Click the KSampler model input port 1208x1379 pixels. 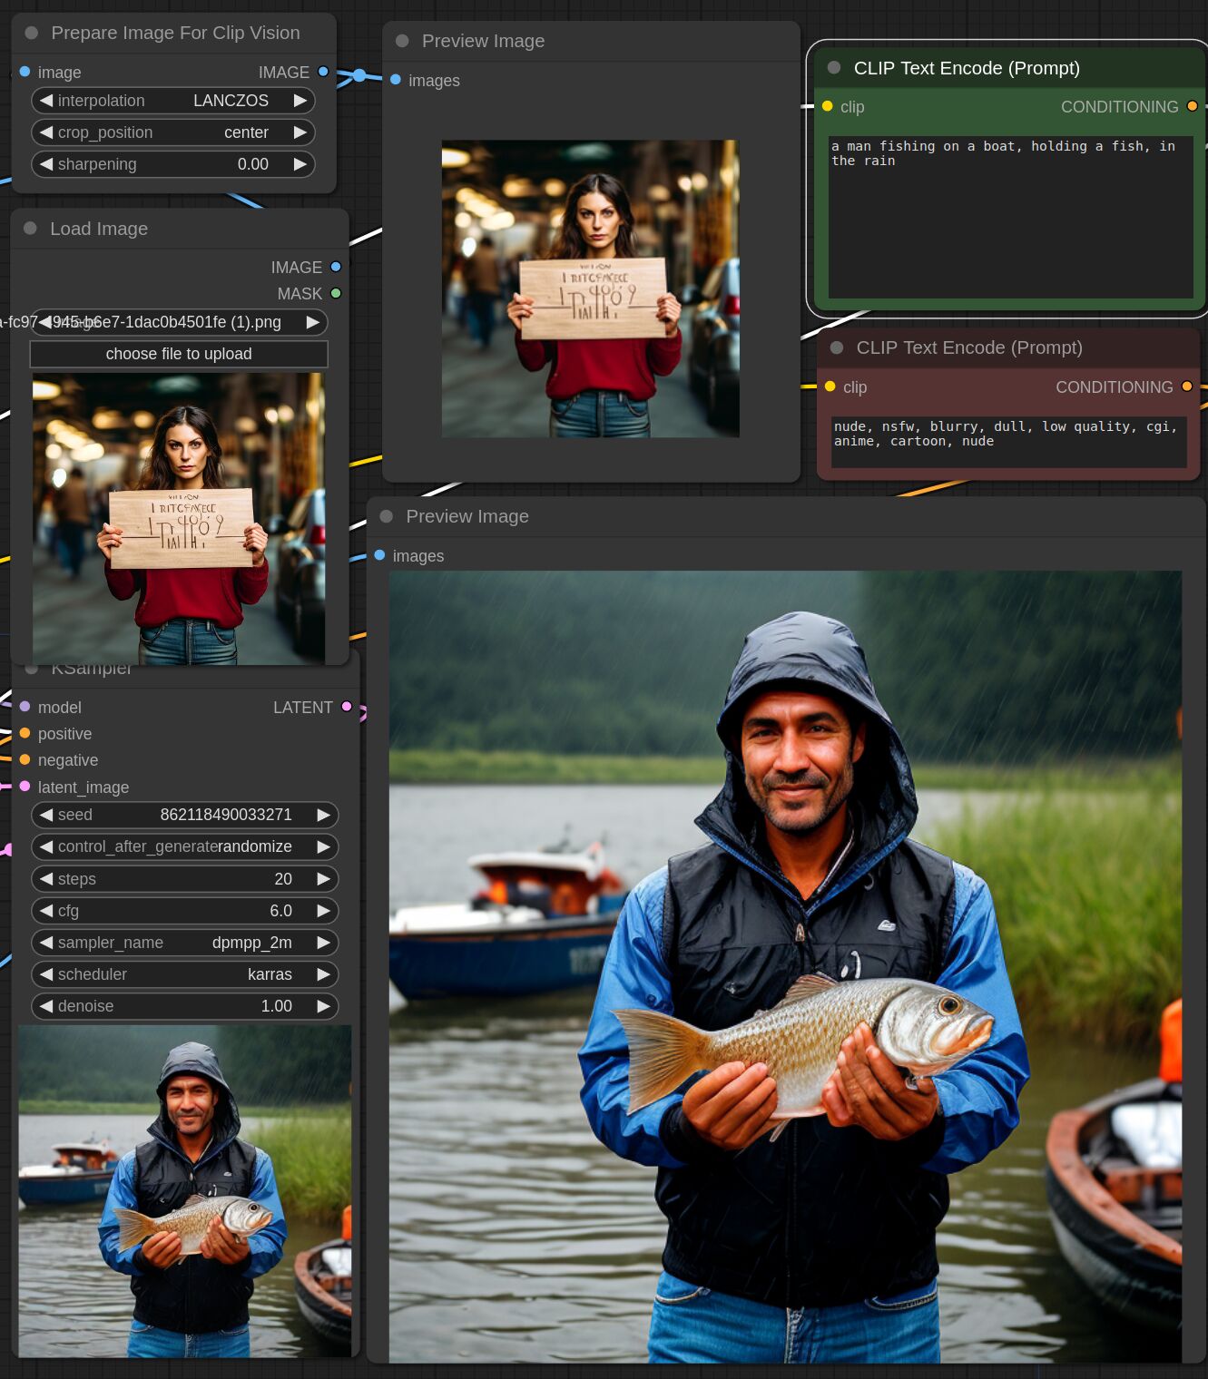pyautogui.click(x=25, y=707)
